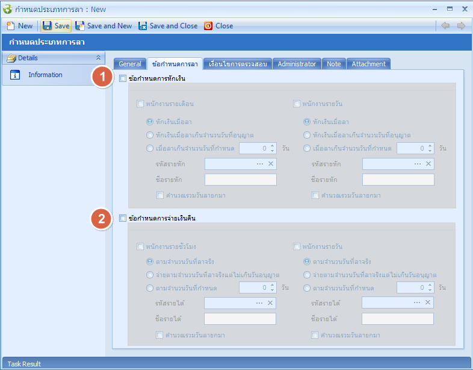
Task: Increase day count stepper under พนักงานรายเดือน
Action: [x=272, y=146]
